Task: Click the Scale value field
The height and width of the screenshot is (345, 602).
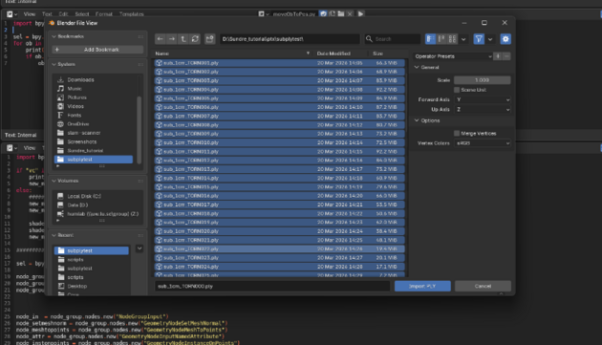Action: click(x=483, y=80)
